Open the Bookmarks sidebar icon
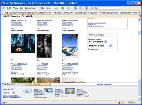This screenshot has width=142, height=105. point(87,8)
